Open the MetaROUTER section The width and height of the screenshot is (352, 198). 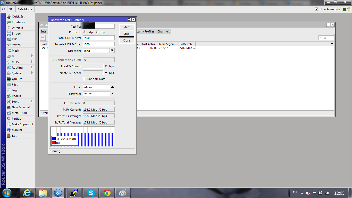tap(21, 113)
